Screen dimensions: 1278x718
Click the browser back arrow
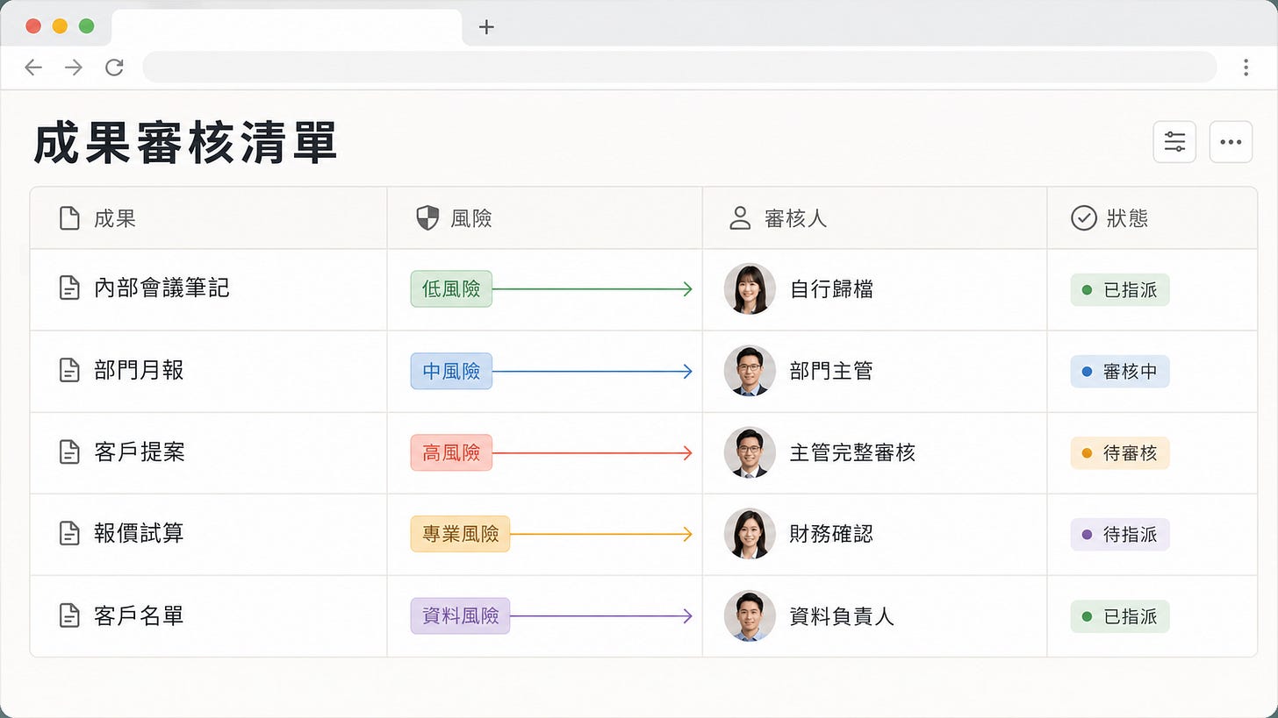pyautogui.click(x=33, y=68)
